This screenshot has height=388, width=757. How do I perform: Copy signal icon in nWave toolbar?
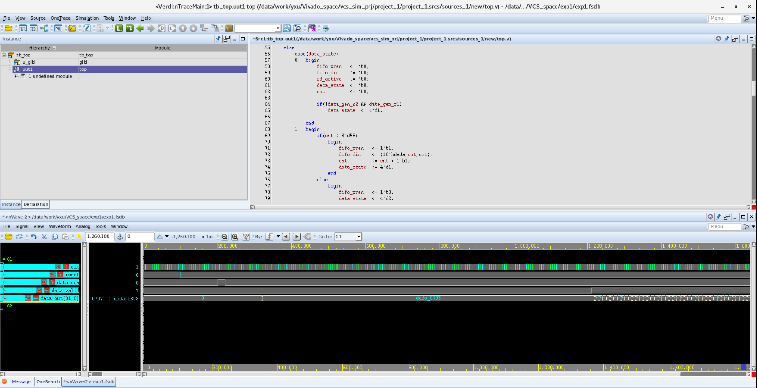pyautogui.click(x=55, y=237)
